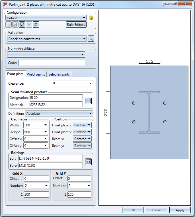Viewport: 195px width, 217px height.
Task: Maximize the Purlin joint dialog window
Action: pos(175,3)
